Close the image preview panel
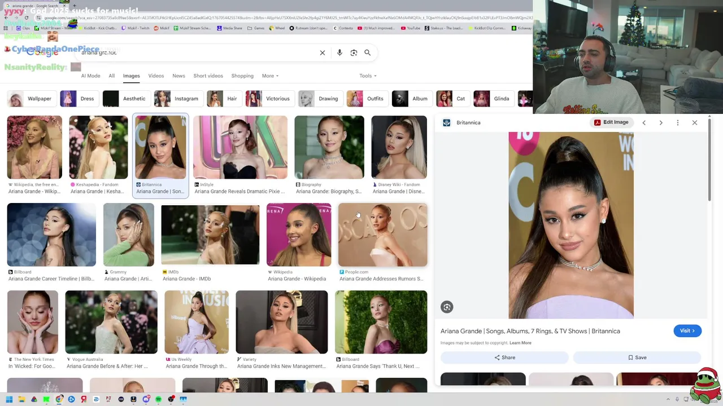 (695, 122)
